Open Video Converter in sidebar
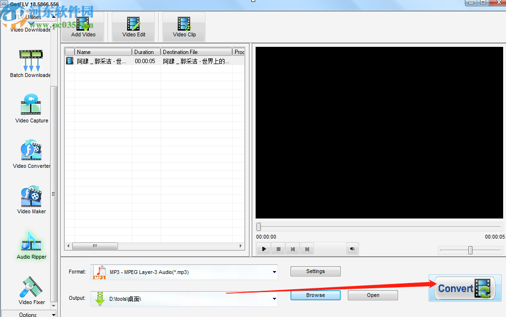Screen dimensions: 506x317 tap(32, 154)
